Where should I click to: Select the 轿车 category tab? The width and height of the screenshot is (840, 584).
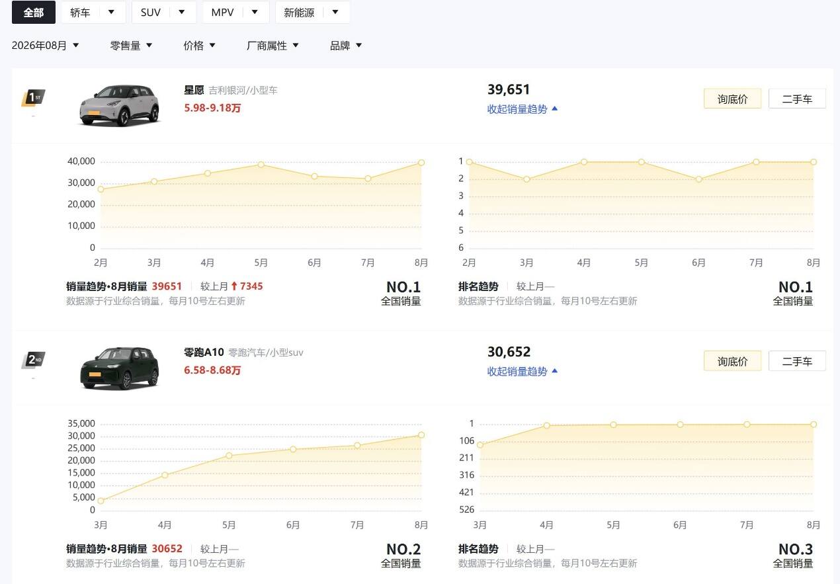point(80,13)
